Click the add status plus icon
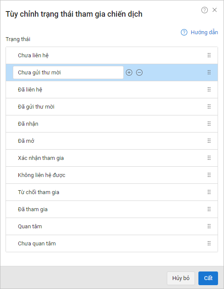224x289 pixels. [129, 72]
